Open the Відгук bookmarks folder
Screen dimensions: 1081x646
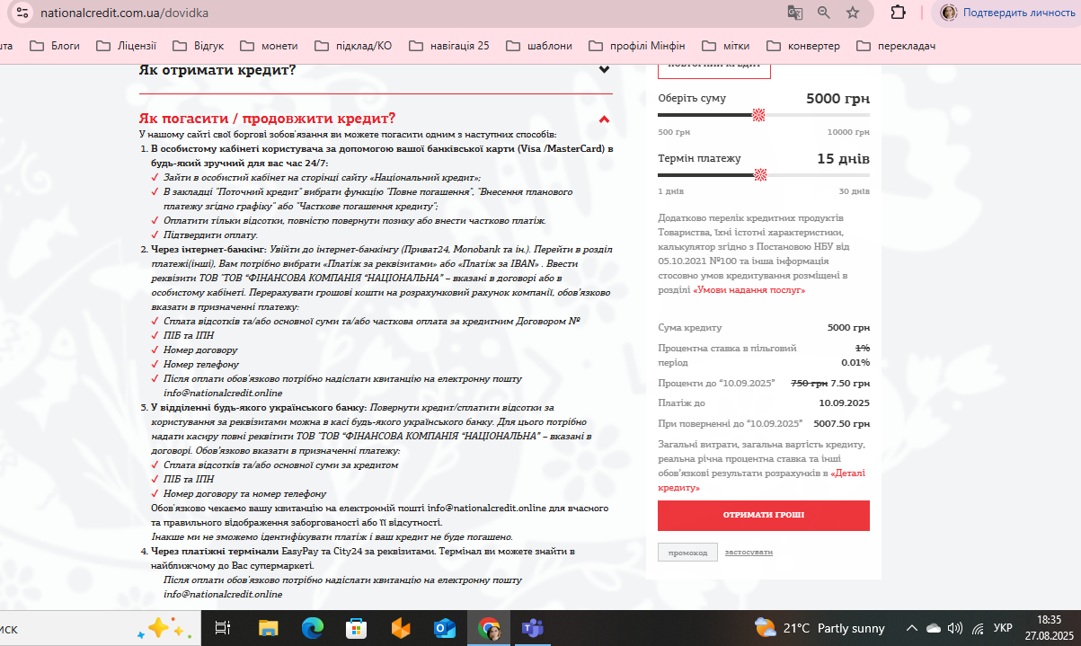tap(198, 46)
